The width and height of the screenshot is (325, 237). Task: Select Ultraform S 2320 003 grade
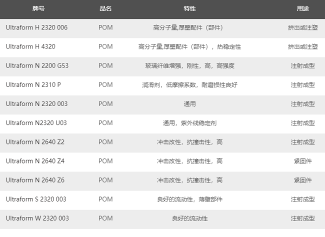36,199
